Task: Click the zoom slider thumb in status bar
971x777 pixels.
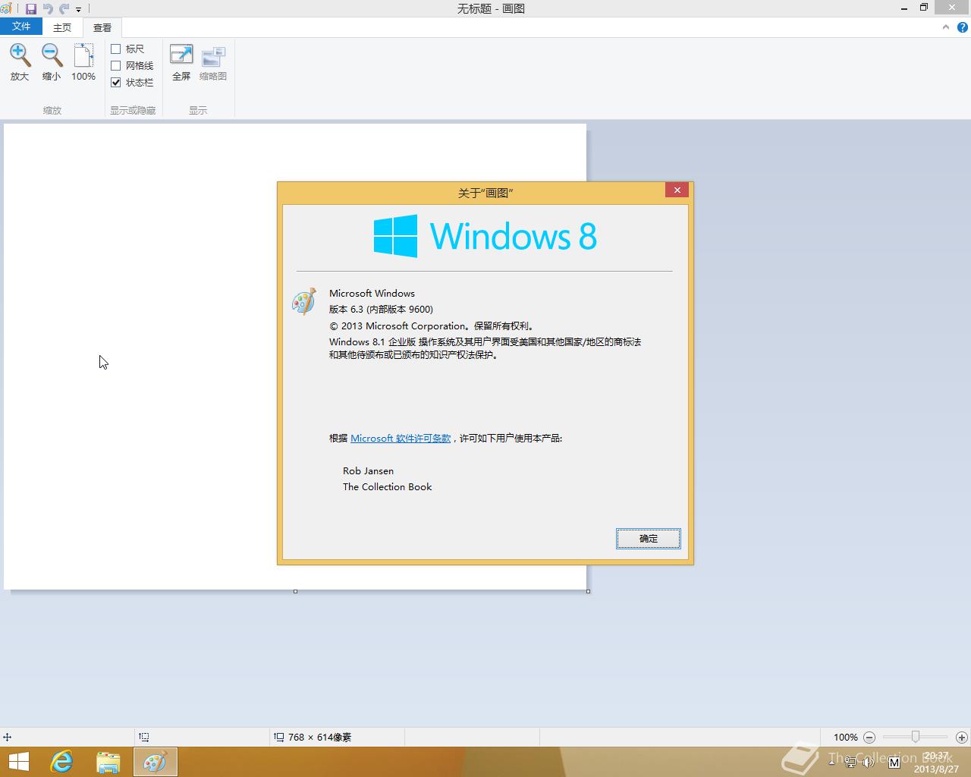Action: click(x=916, y=737)
